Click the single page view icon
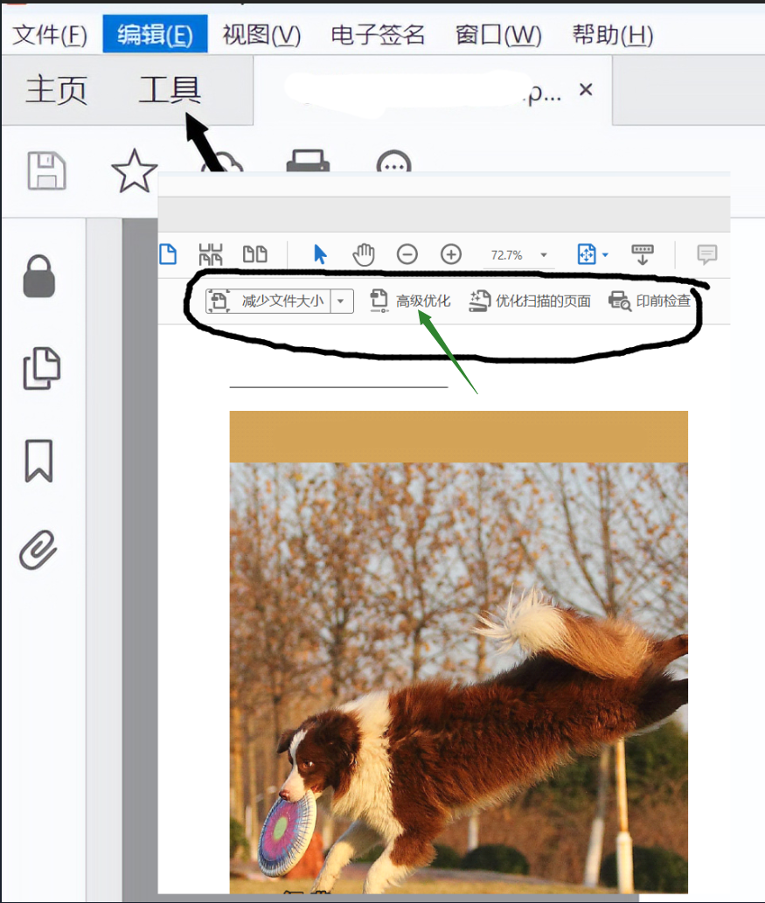The image size is (765, 903). coord(168,254)
